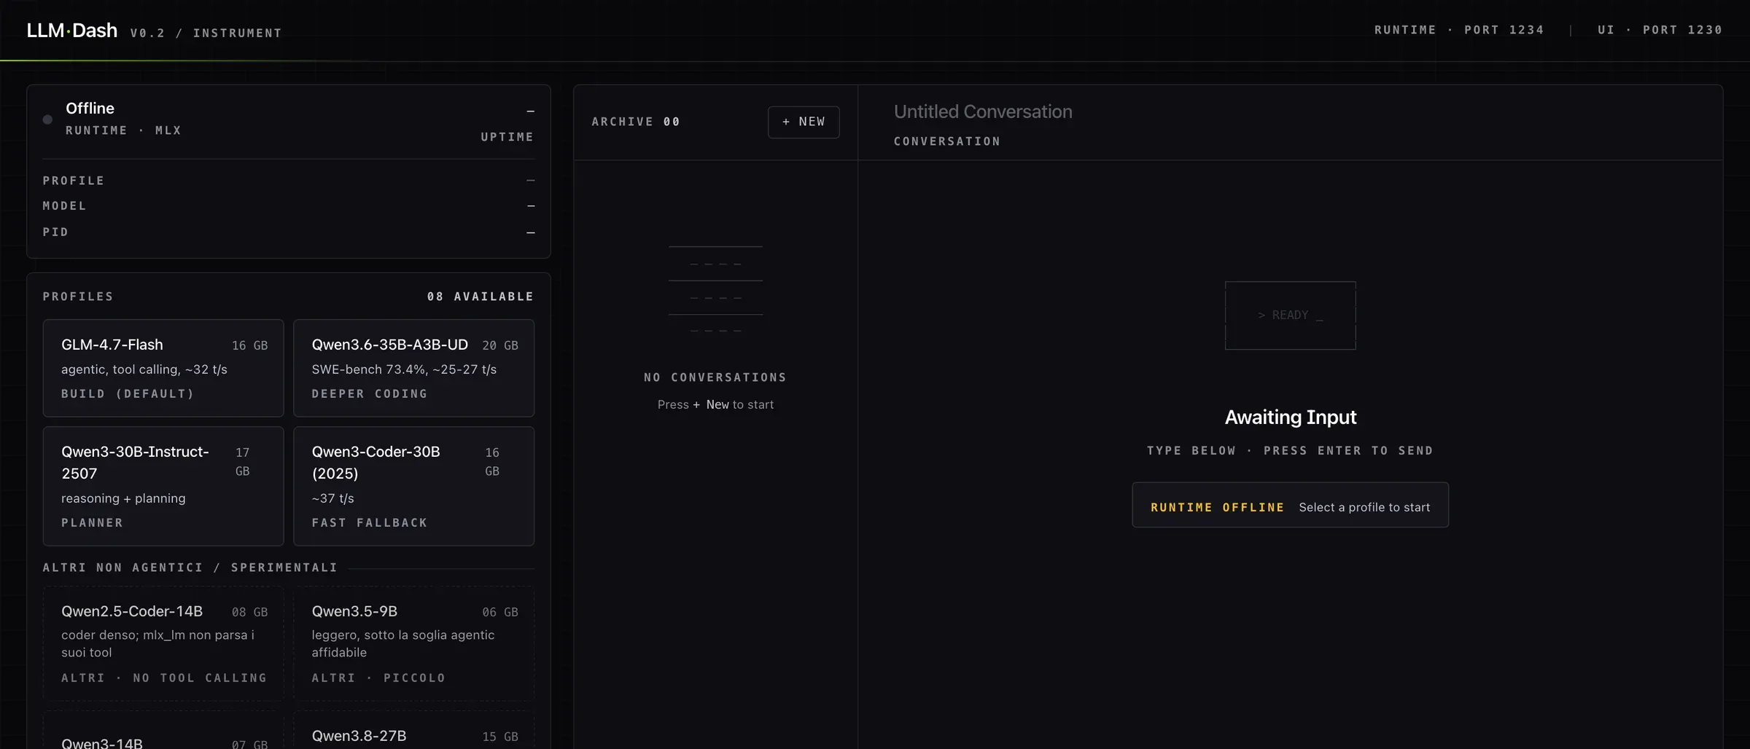Select the Qwen3.5-9B profile card
Image resolution: width=1750 pixels, height=749 pixels.
(413, 643)
